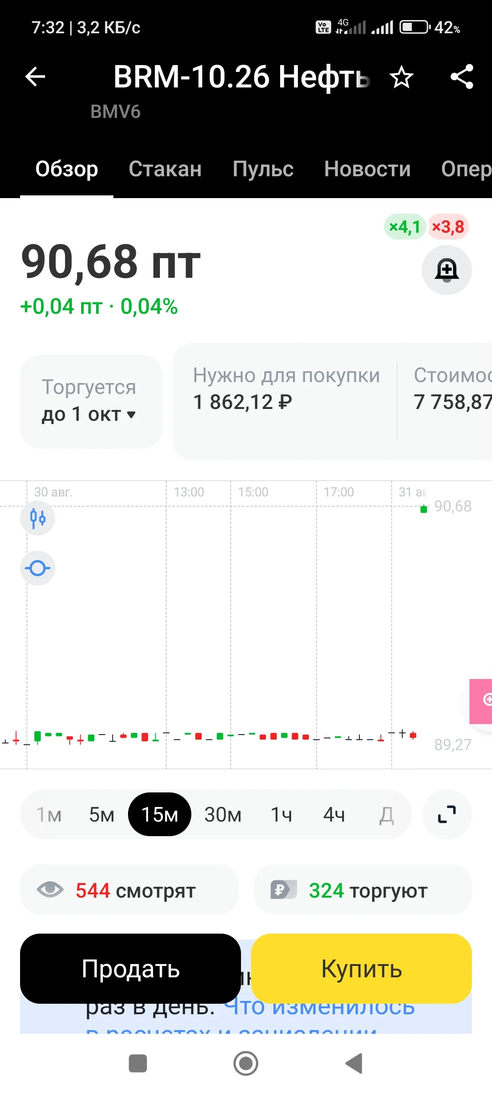Switch to the Пульс tab
Image resolution: width=492 pixels, height=1093 pixels.
263,169
